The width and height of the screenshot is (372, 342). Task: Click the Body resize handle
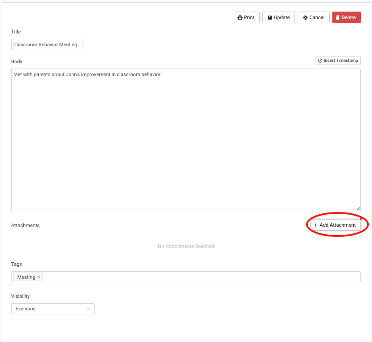358,208
